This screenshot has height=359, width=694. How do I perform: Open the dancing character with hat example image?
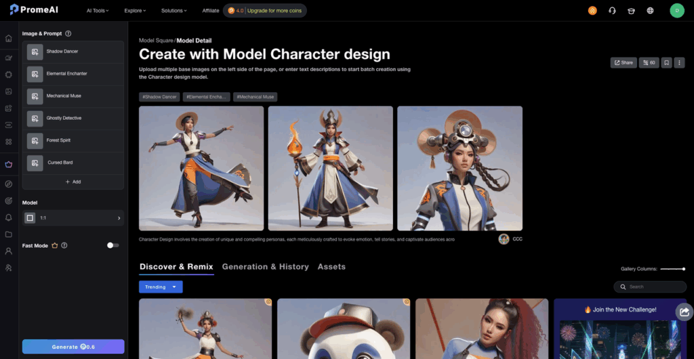[201, 169]
